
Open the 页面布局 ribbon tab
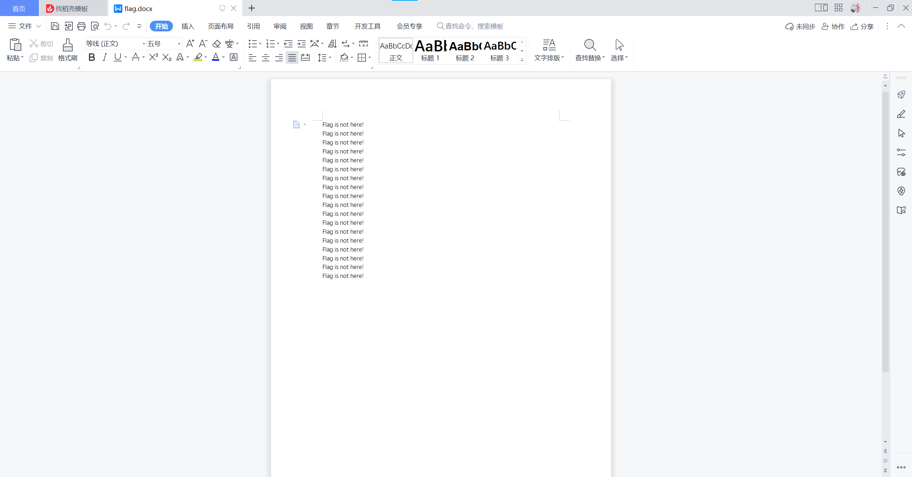point(220,26)
